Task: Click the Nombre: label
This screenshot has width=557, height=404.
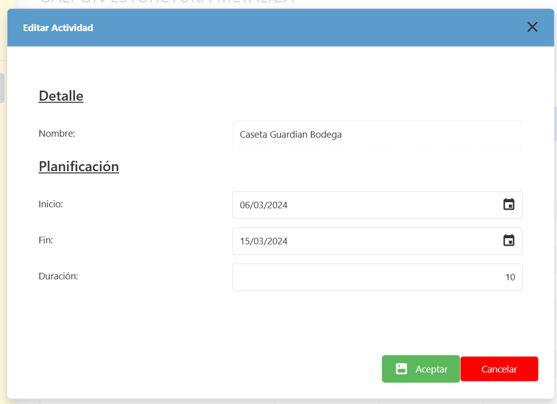Action: 57,134
